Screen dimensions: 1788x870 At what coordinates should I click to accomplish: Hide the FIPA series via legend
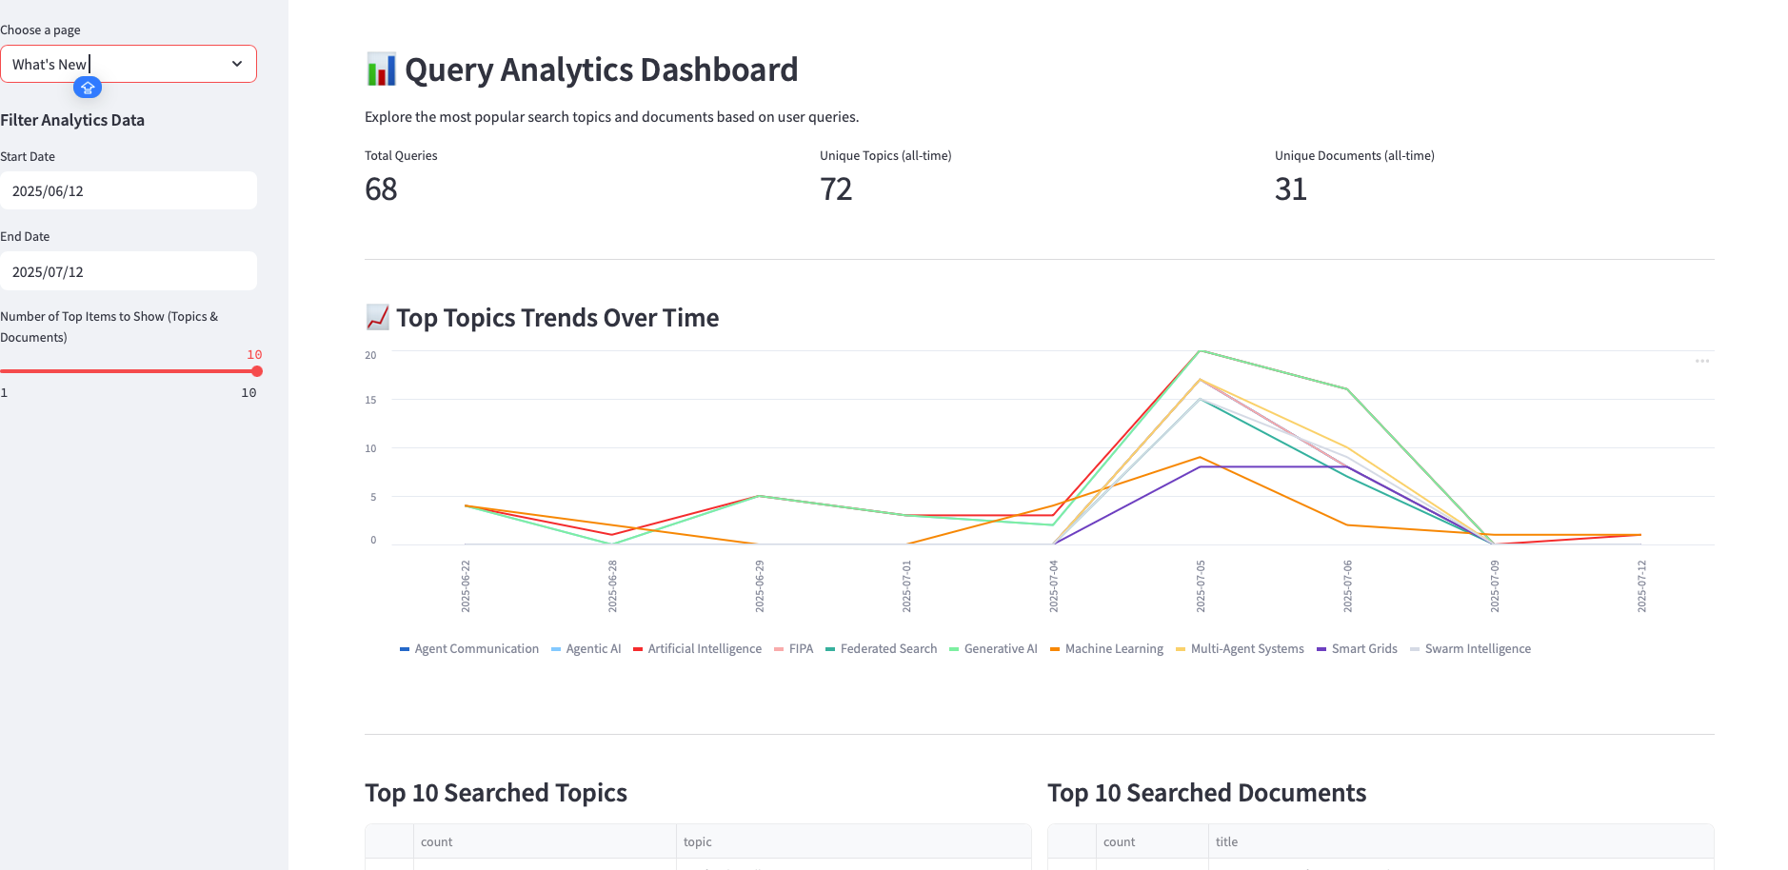[x=793, y=649]
